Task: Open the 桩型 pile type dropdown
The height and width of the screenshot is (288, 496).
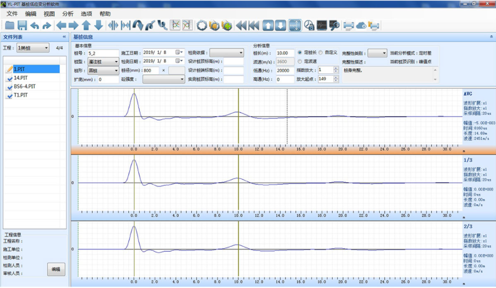Action: tap(103, 62)
